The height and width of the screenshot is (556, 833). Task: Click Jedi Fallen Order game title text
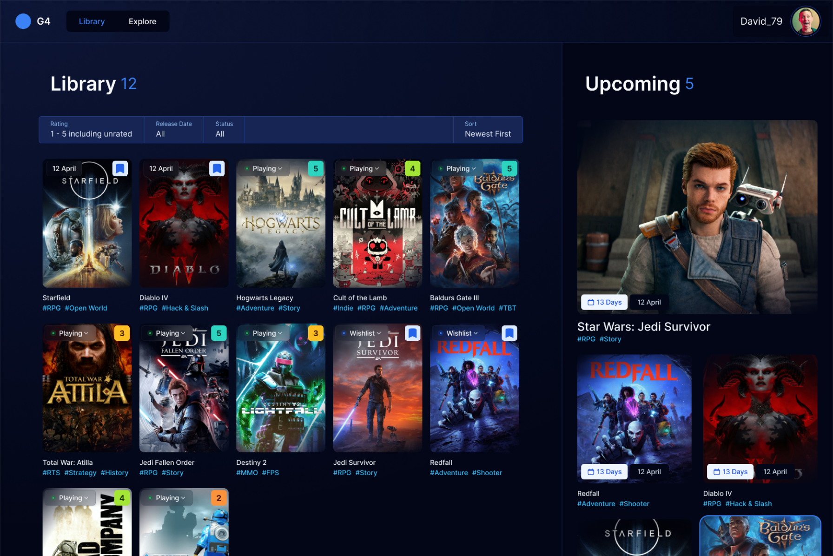click(167, 462)
